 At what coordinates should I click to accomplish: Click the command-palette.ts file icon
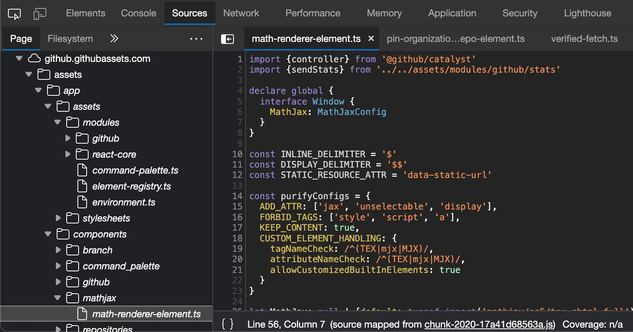coord(82,170)
